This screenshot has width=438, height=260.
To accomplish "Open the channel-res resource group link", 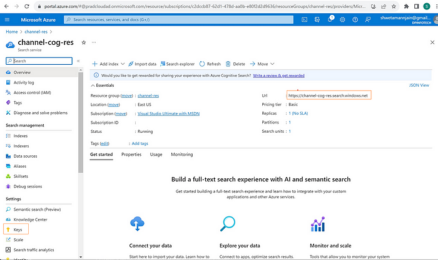I will tap(148, 96).
